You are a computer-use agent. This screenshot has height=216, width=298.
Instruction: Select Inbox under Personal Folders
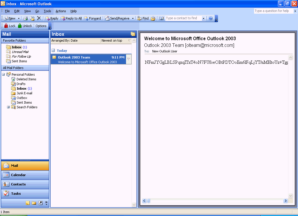click(x=22, y=88)
